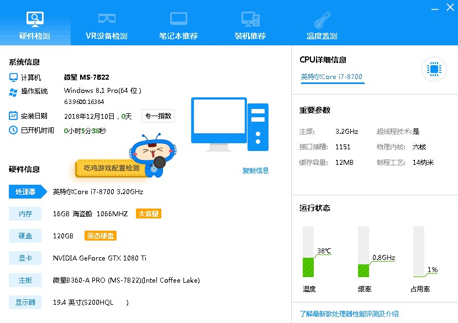Click the memory text 16GB 海盗船 1066MHZ
The height and width of the screenshot is (323, 458).
tap(90, 213)
